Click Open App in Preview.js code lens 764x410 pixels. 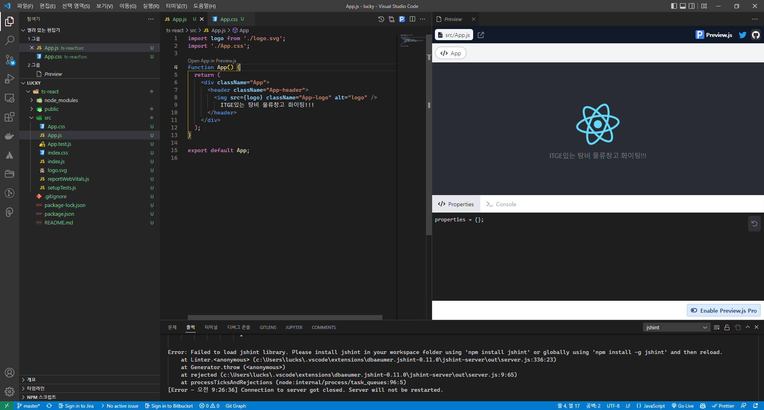pos(212,61)
